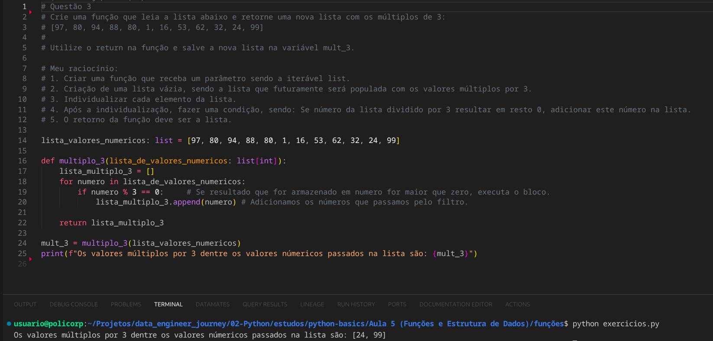Click 'append' method call on line 20
The image size is (713, 341).
click(x=187, y=202)
